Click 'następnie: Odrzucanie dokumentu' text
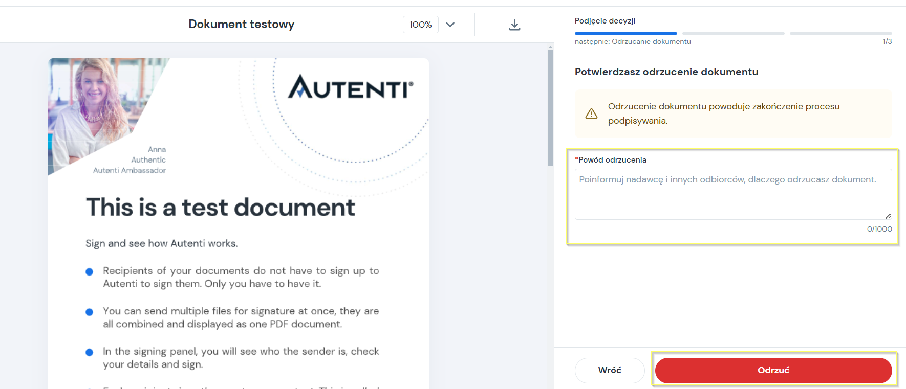 coord(633,41)
